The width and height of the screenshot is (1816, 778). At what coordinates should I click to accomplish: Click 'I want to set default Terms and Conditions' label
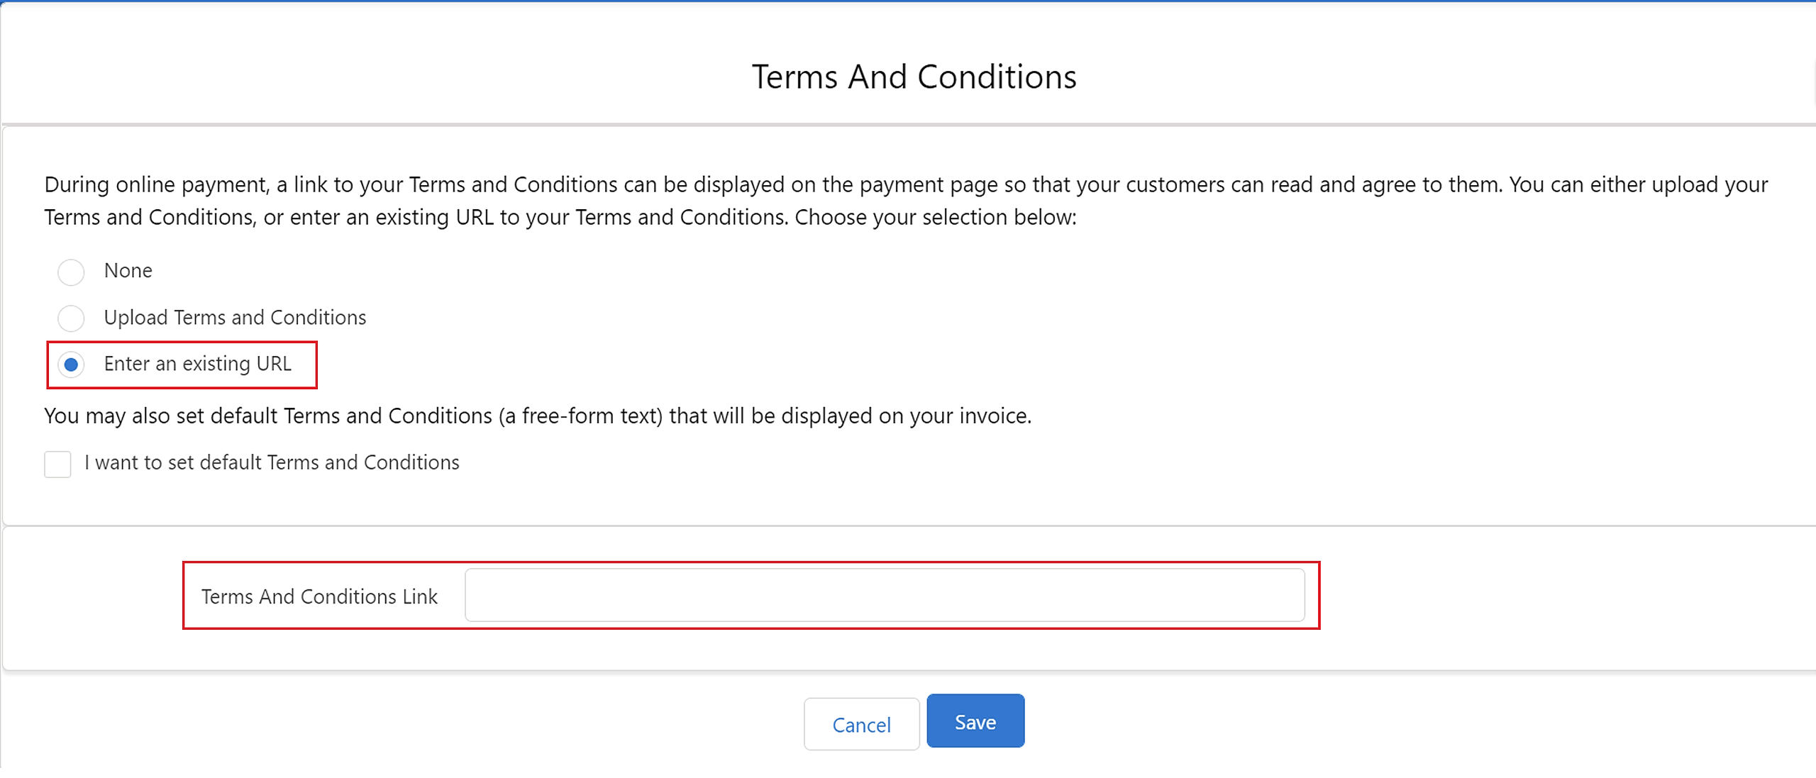272,463
